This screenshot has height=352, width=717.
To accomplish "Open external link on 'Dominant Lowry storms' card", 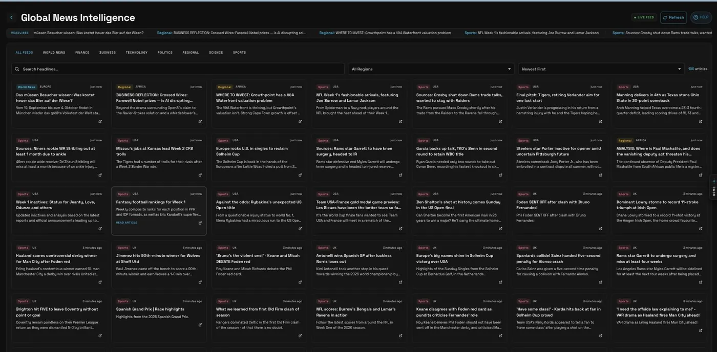I will pyautogui.click(x=701, y=229).
